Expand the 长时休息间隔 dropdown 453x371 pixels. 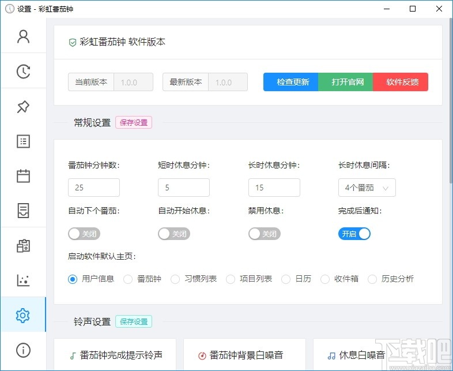pos(367,188)
